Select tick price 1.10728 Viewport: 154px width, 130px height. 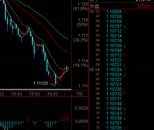tap(114, 118)
